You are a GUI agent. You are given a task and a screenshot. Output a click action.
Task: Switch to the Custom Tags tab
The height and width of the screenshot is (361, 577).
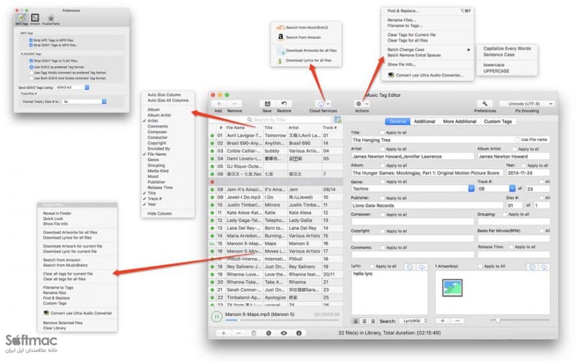498,122
